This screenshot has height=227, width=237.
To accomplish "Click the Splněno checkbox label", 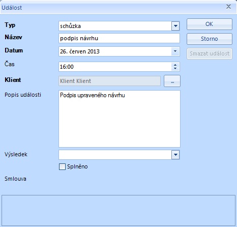I will (x=77, y=166).
